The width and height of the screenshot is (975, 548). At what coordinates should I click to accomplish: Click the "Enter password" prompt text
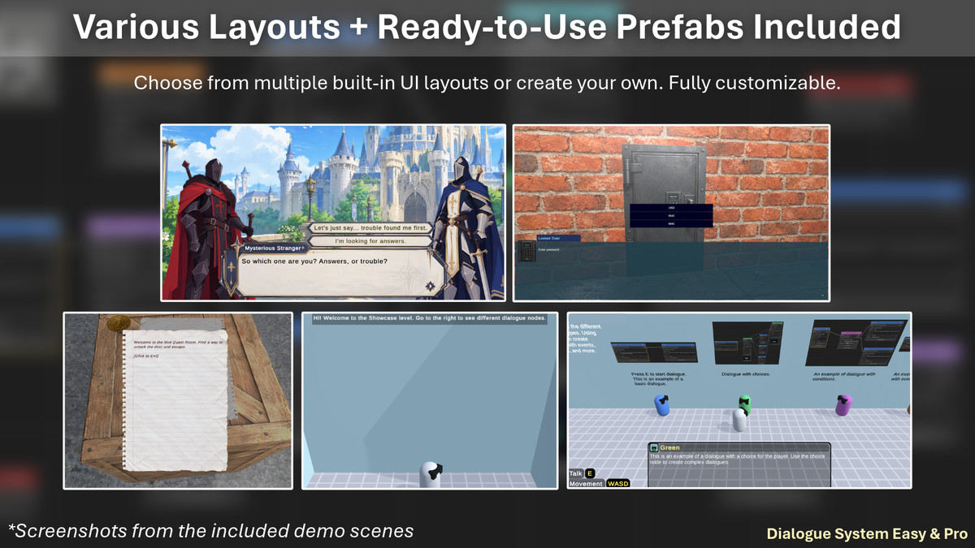[x=550, y=249]
